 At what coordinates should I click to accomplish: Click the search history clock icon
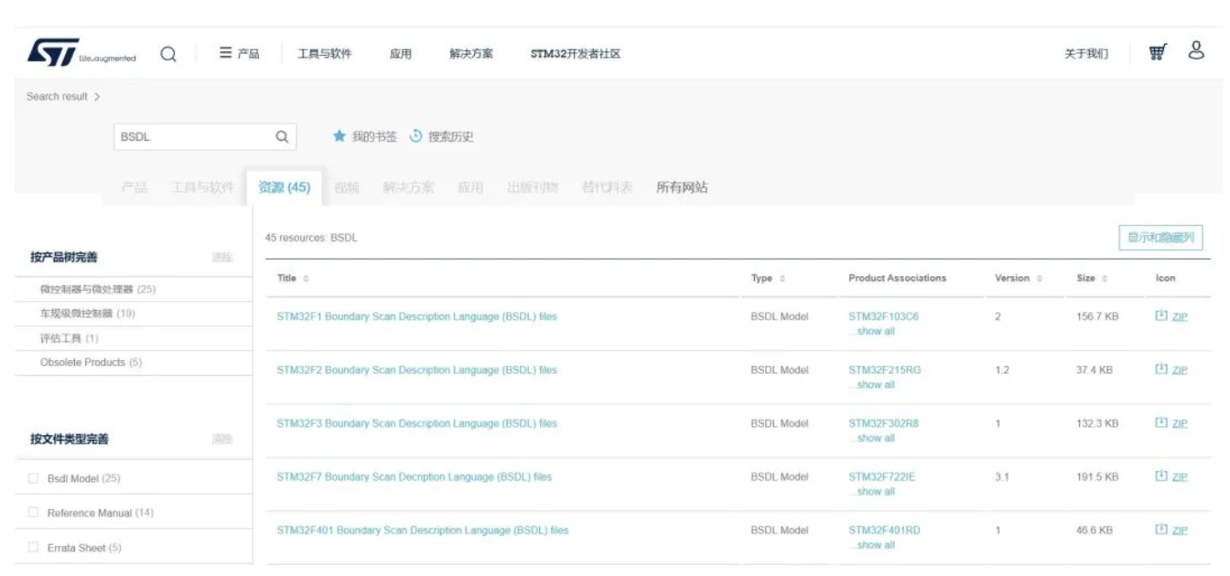[415, 136]
